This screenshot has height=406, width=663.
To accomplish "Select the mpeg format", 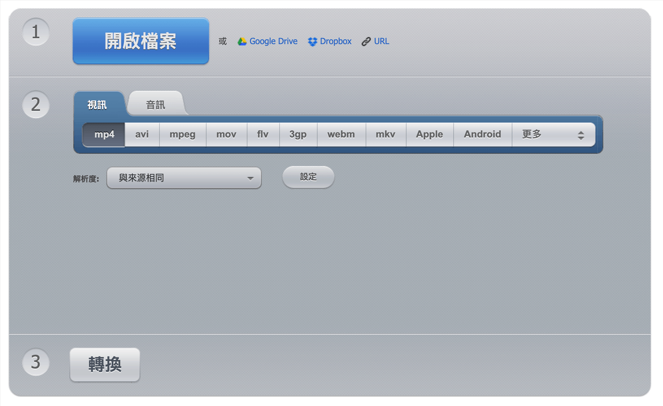I will [183, 134].
